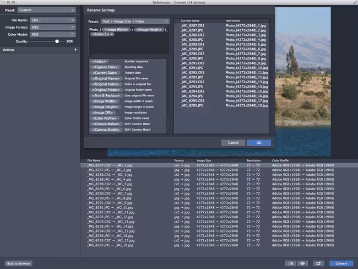Click the share/export icon button
The image size is (358, 269).
[x=318, y=263]
